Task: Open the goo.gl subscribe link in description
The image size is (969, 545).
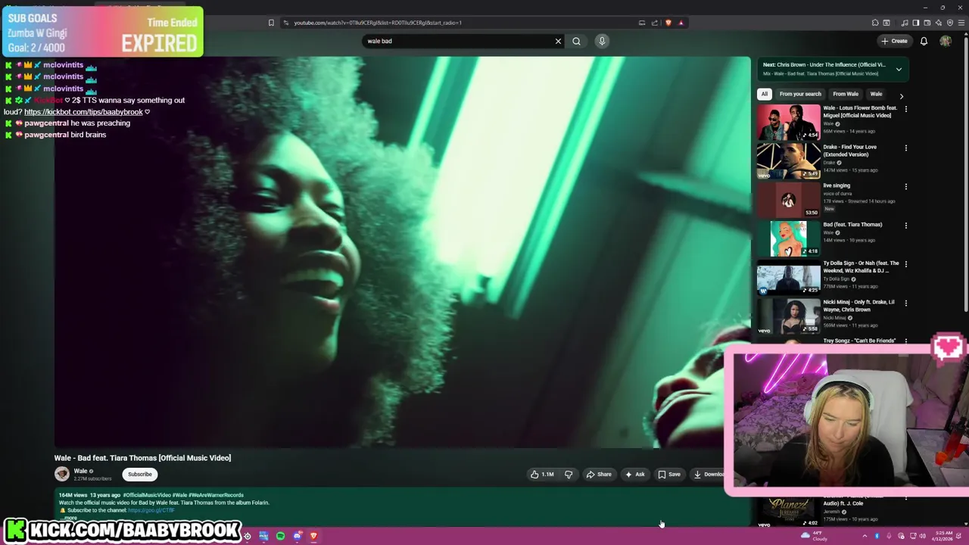Action: [151, 510]
